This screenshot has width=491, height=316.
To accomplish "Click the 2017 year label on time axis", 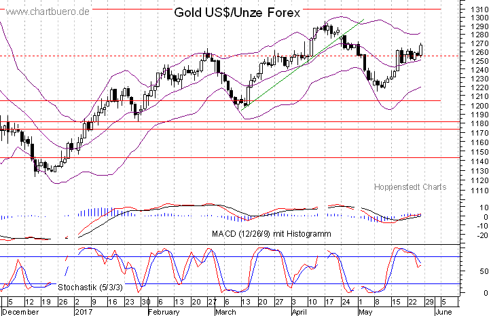I will pos(84,311).
